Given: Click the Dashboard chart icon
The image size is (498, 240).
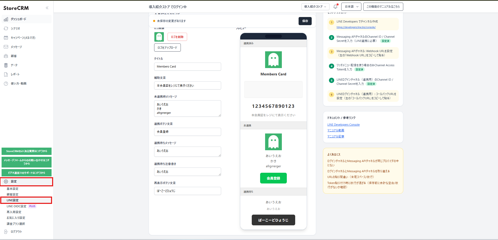Looking at the screenshot, I should click(x=6, y=19).
